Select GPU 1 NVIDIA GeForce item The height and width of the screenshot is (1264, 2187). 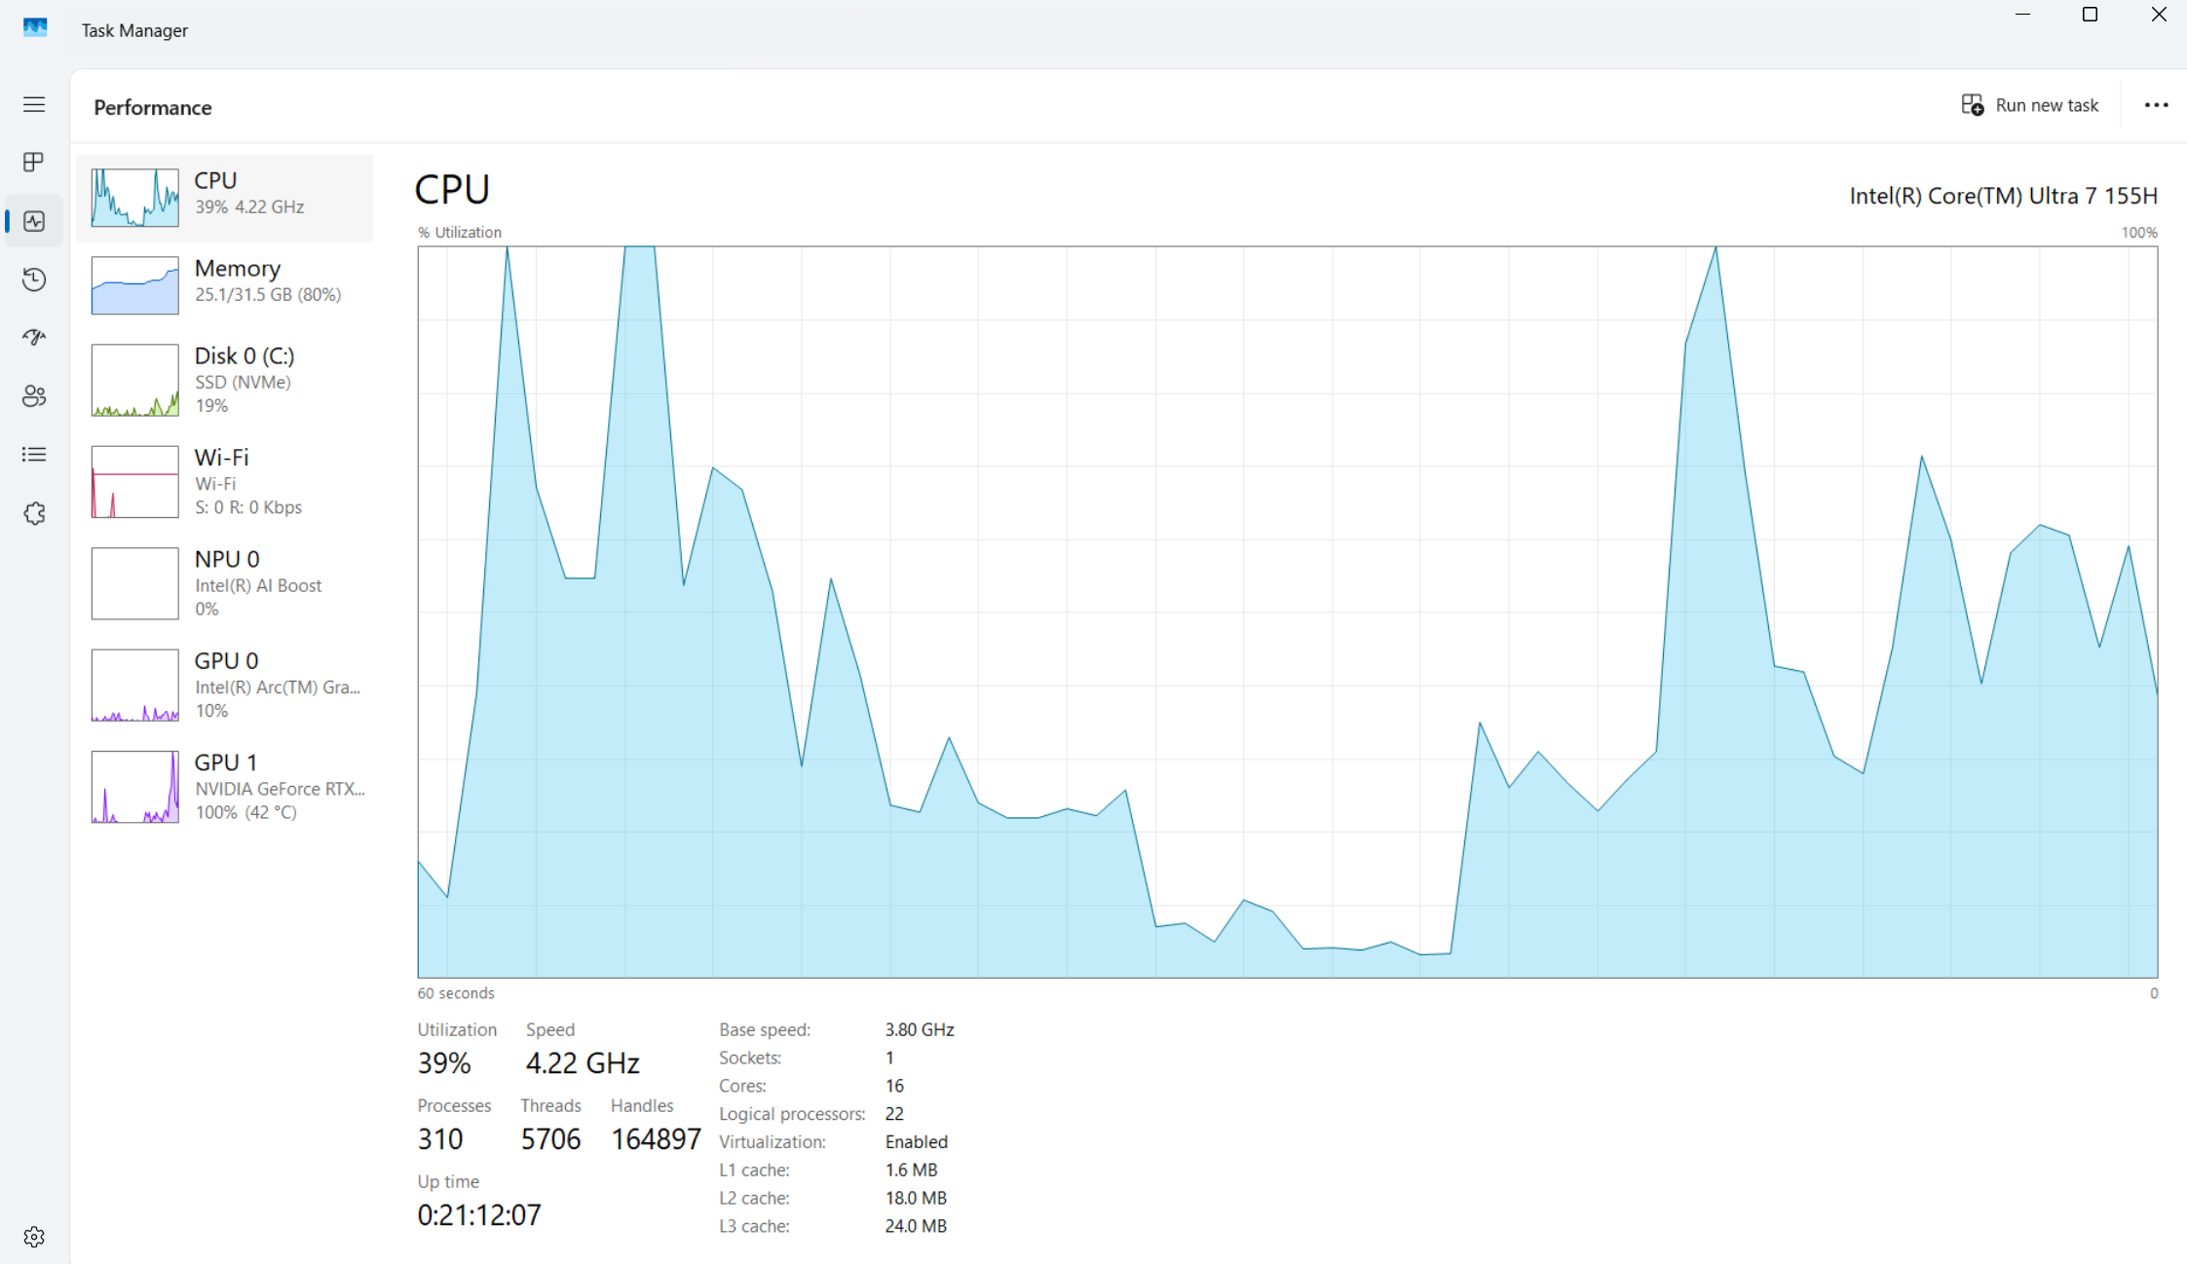225,786
